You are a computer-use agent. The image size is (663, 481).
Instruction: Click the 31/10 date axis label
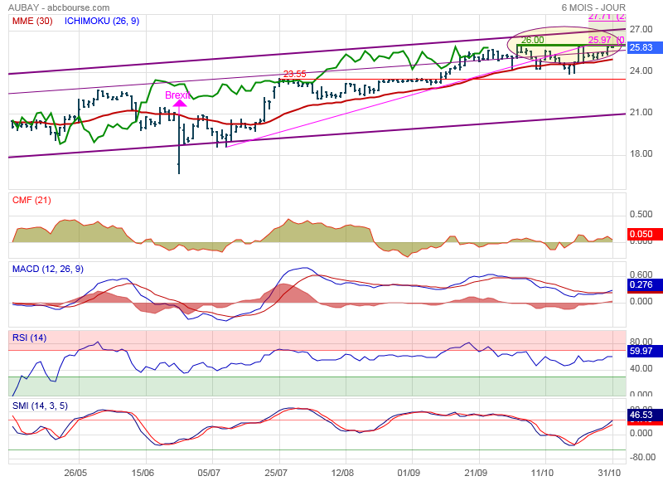[609, 472]
